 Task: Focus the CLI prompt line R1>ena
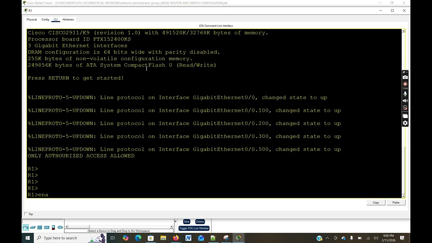(38, 195)
